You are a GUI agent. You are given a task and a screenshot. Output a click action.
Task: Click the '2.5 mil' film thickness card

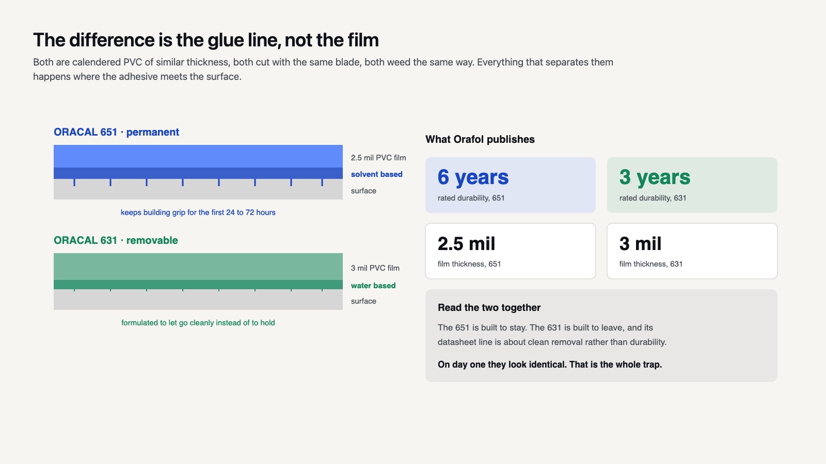(511, 251)
